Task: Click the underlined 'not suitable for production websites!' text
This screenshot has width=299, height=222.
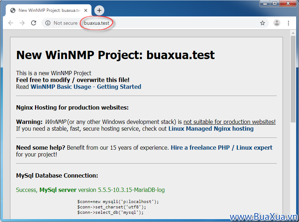Action: 229,122
